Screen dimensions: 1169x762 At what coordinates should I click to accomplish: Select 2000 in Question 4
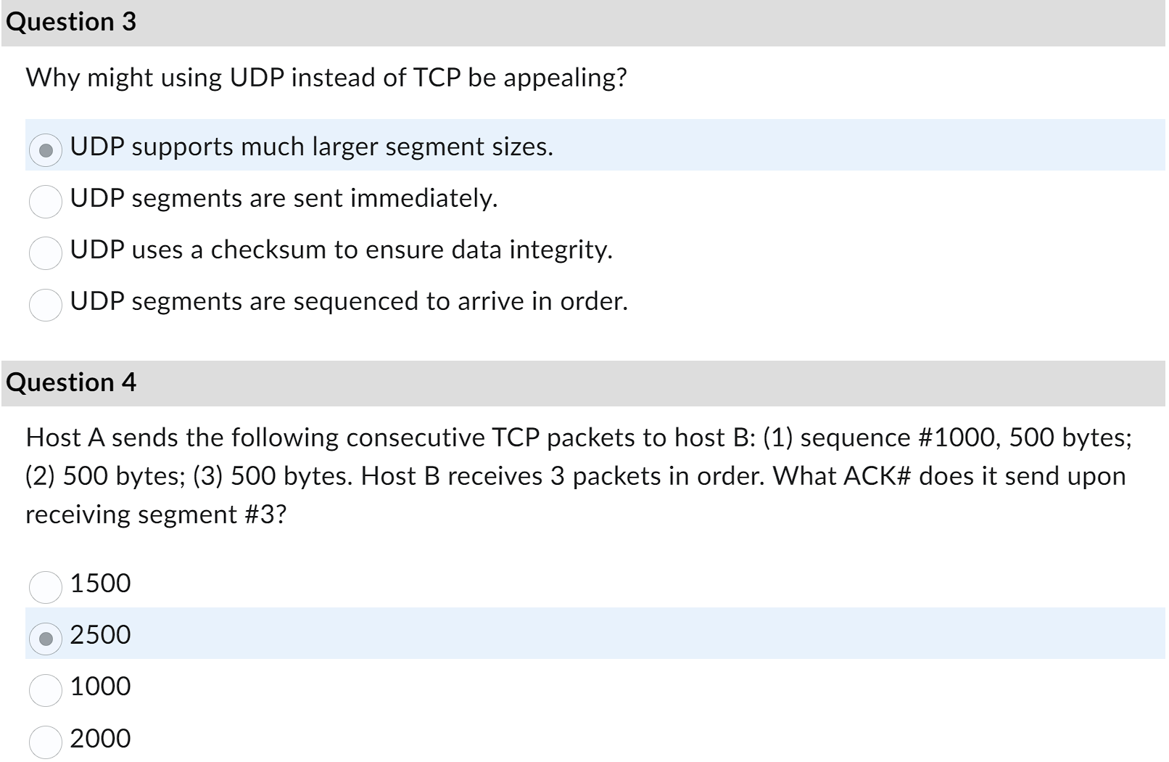[x=45, y=739]
